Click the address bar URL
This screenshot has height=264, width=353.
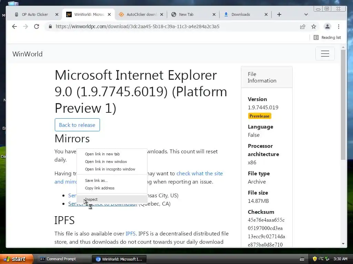click(x=137, y=26)
